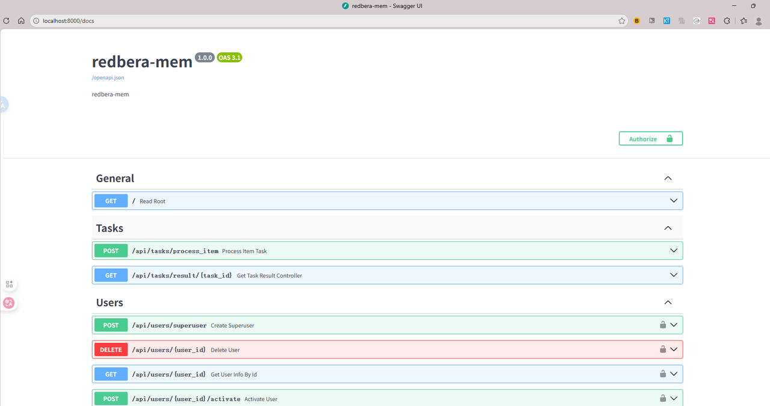Click the /api/tasks/process_item path
Image resolution: width=770 pixels, height=406 pixels.
[x=175, y=251]
